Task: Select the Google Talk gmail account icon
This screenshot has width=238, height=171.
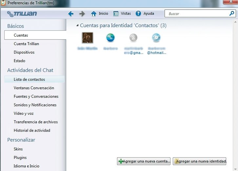Action: (133, 38)
